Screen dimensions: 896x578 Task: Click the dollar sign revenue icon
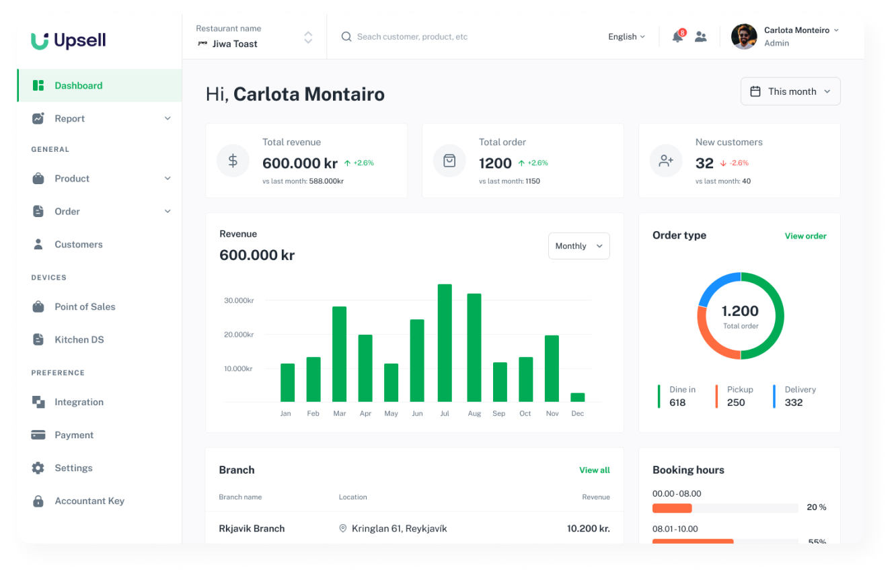233,161
